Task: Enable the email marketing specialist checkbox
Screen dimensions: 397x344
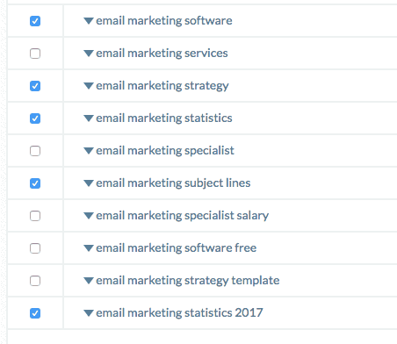Action: coord(35,151)
